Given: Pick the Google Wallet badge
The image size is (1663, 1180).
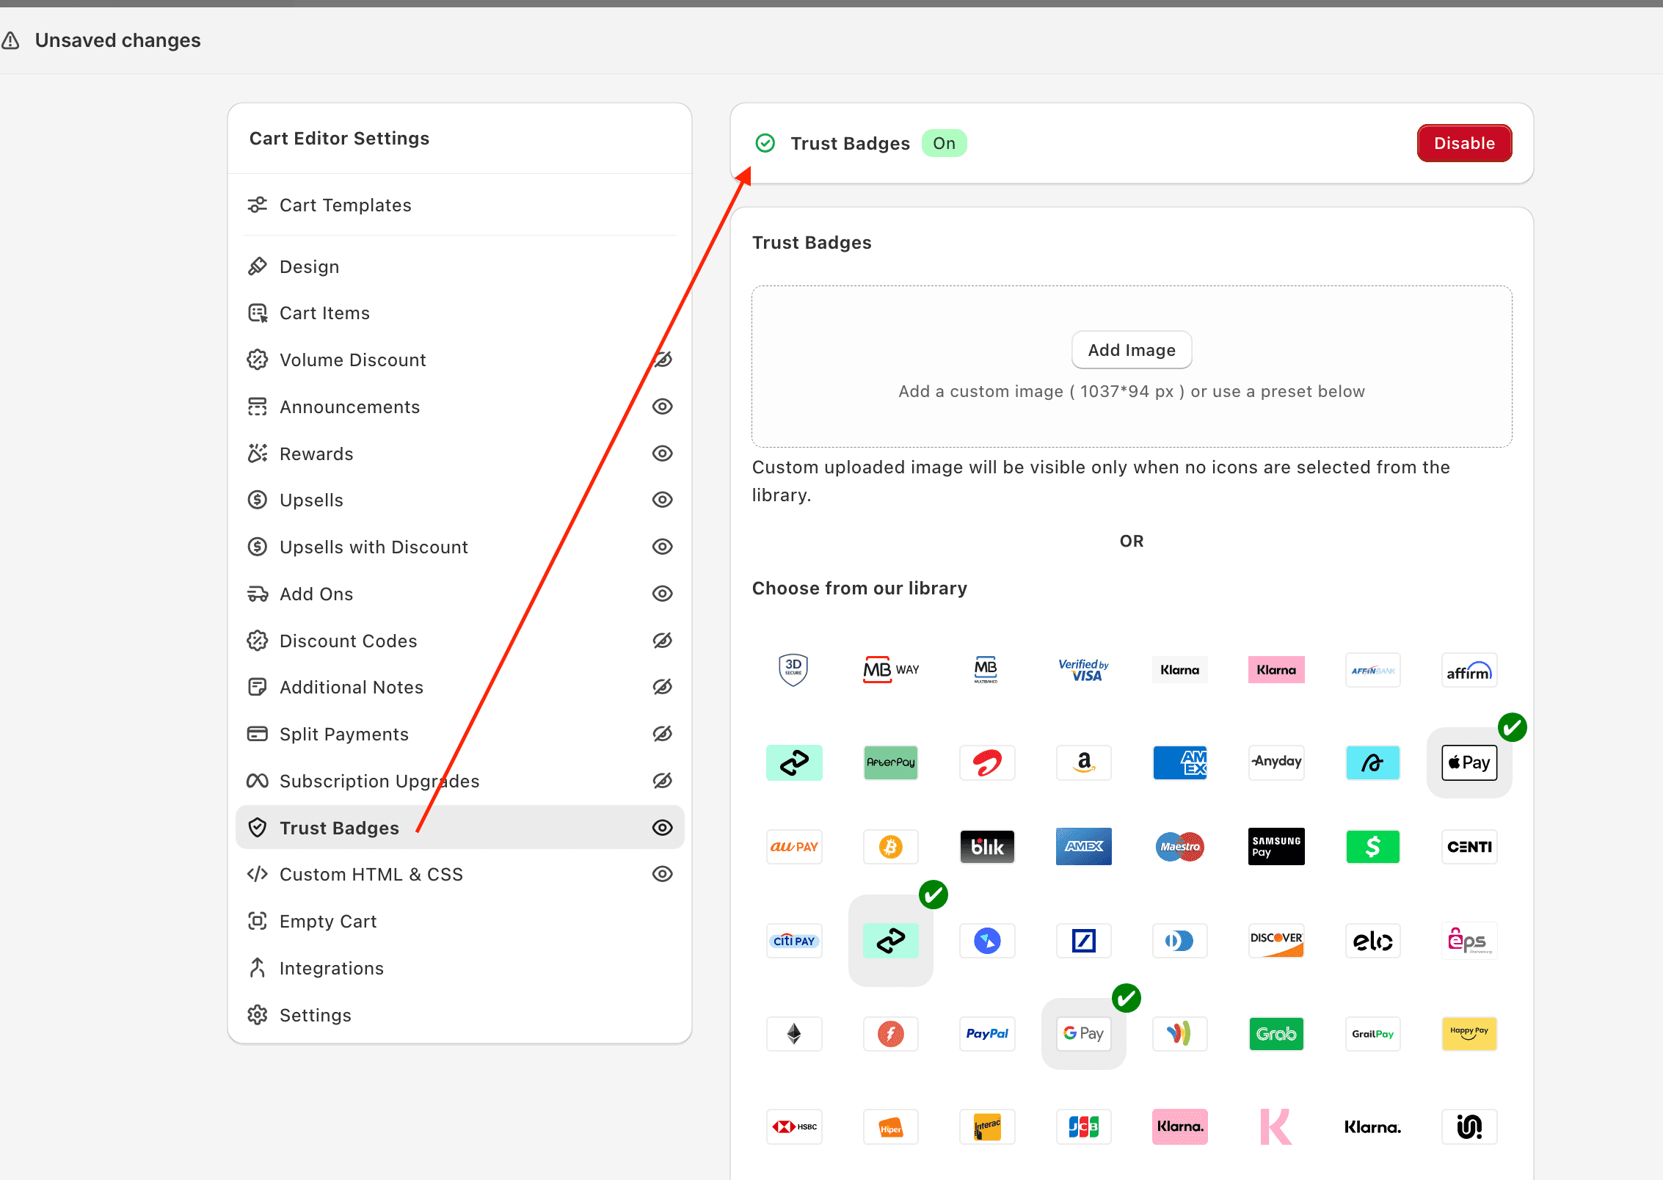Looking at the screenshot, I should pos(1180,1034).
